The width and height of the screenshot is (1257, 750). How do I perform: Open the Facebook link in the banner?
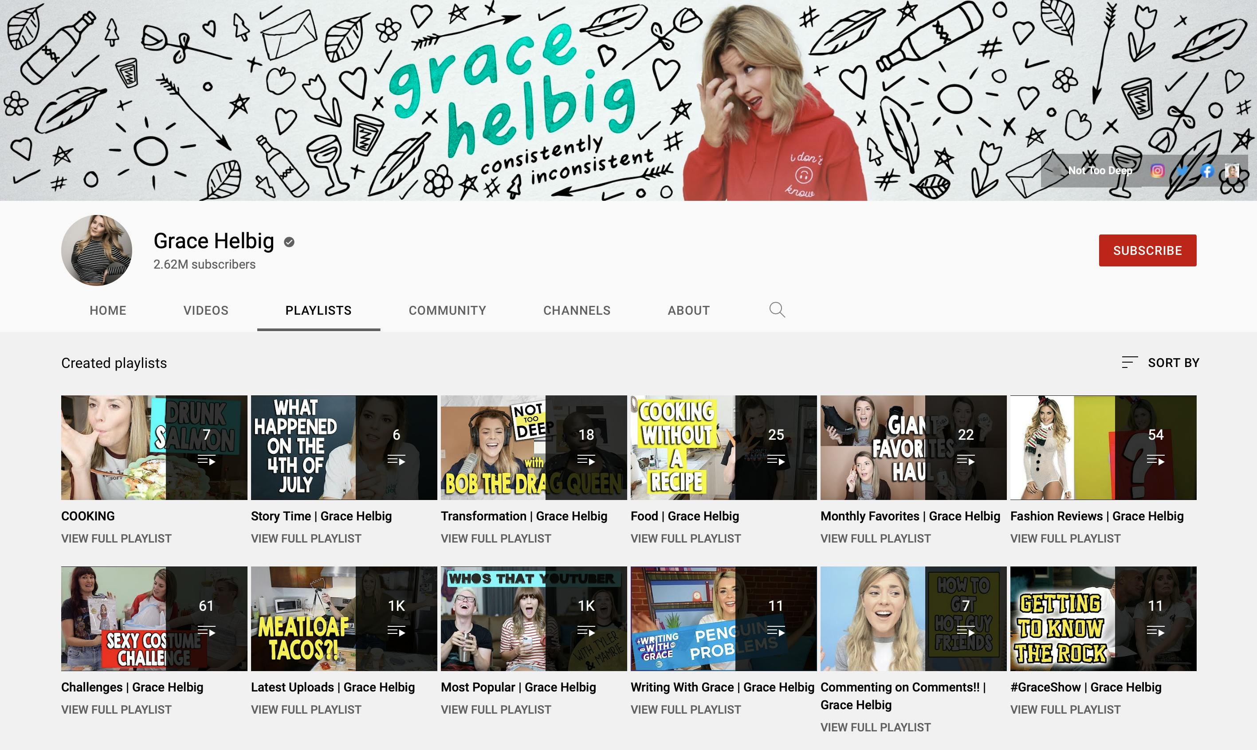(x=1207, y=171)
